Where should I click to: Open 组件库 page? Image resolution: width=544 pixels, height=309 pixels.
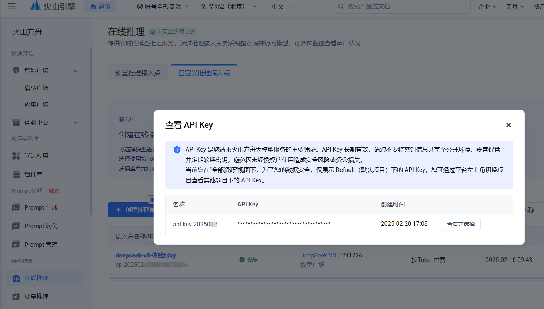coord(33,174)
